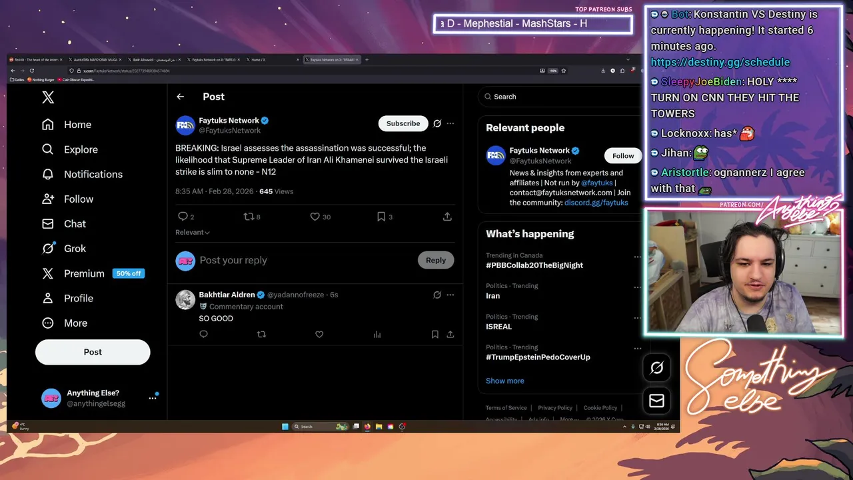Open the ISREAL trending topic
853x480 pixels.
click(x=498, y=327)
